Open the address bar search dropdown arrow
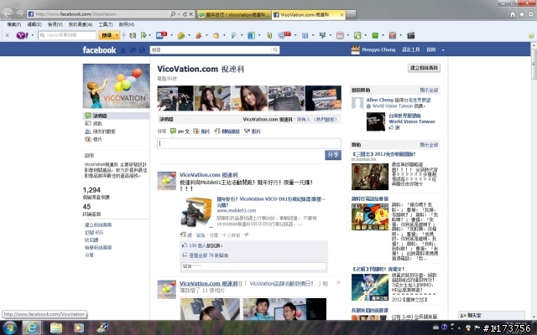Screen dimensions: 537x335 pos(179,14)
